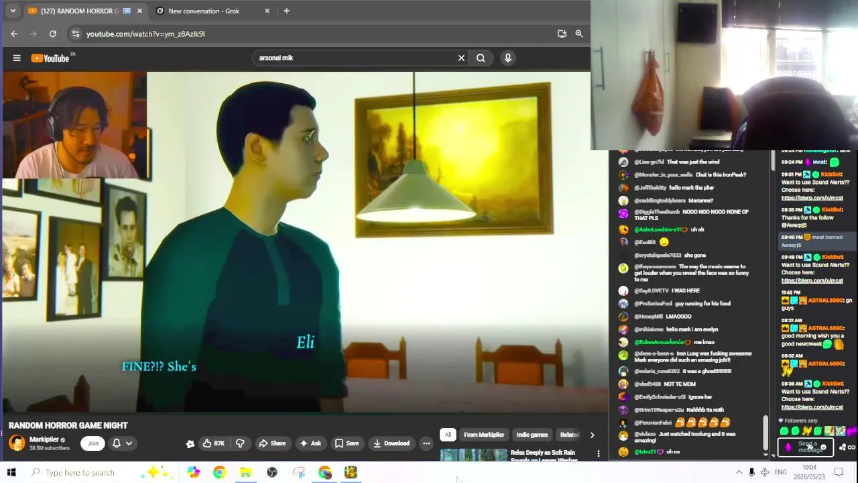Image resolution: width=858 pixels, height=483 pixels.
Task: Click the right chat panel scrollbar
Action: (x=772, y=160)
